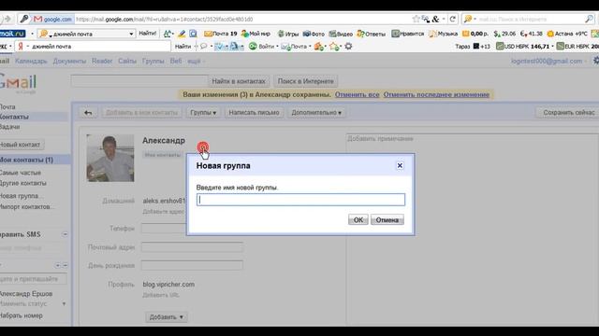Click Отменить последнее изменение link

436,94
